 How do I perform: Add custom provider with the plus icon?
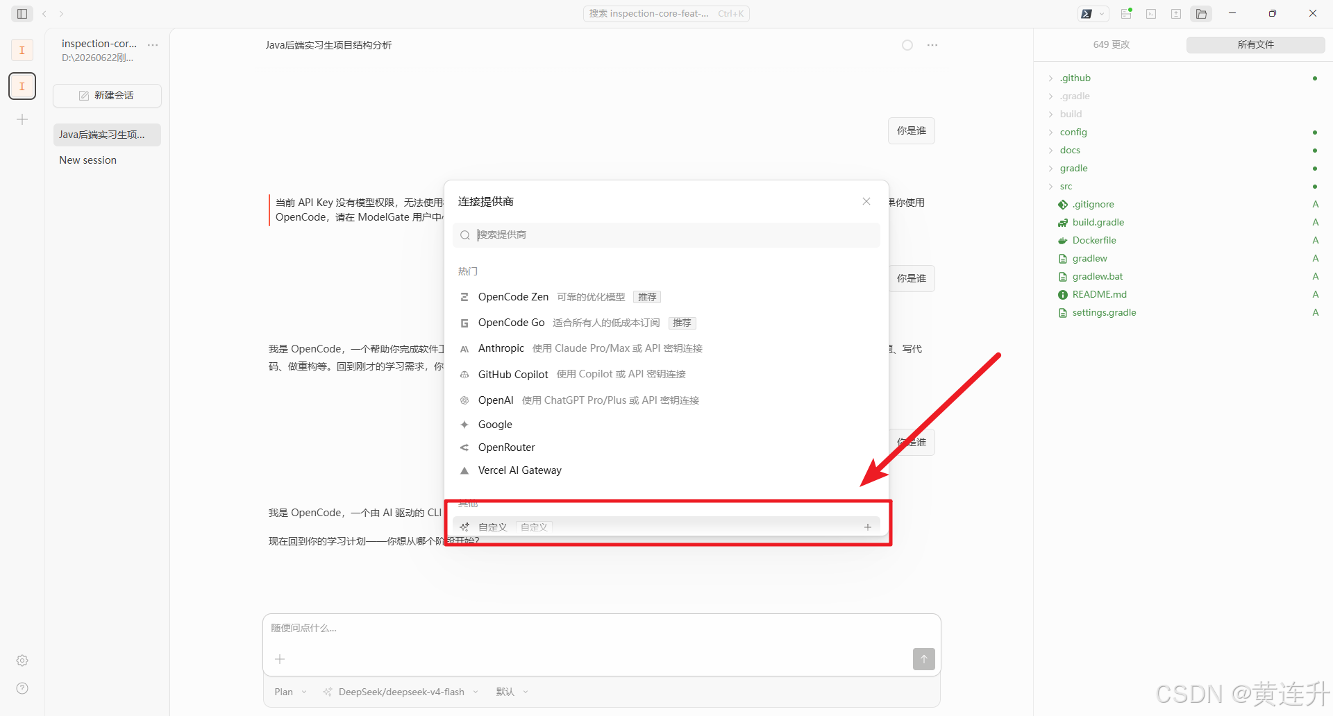pyautogui.click(x=868, y=527)
